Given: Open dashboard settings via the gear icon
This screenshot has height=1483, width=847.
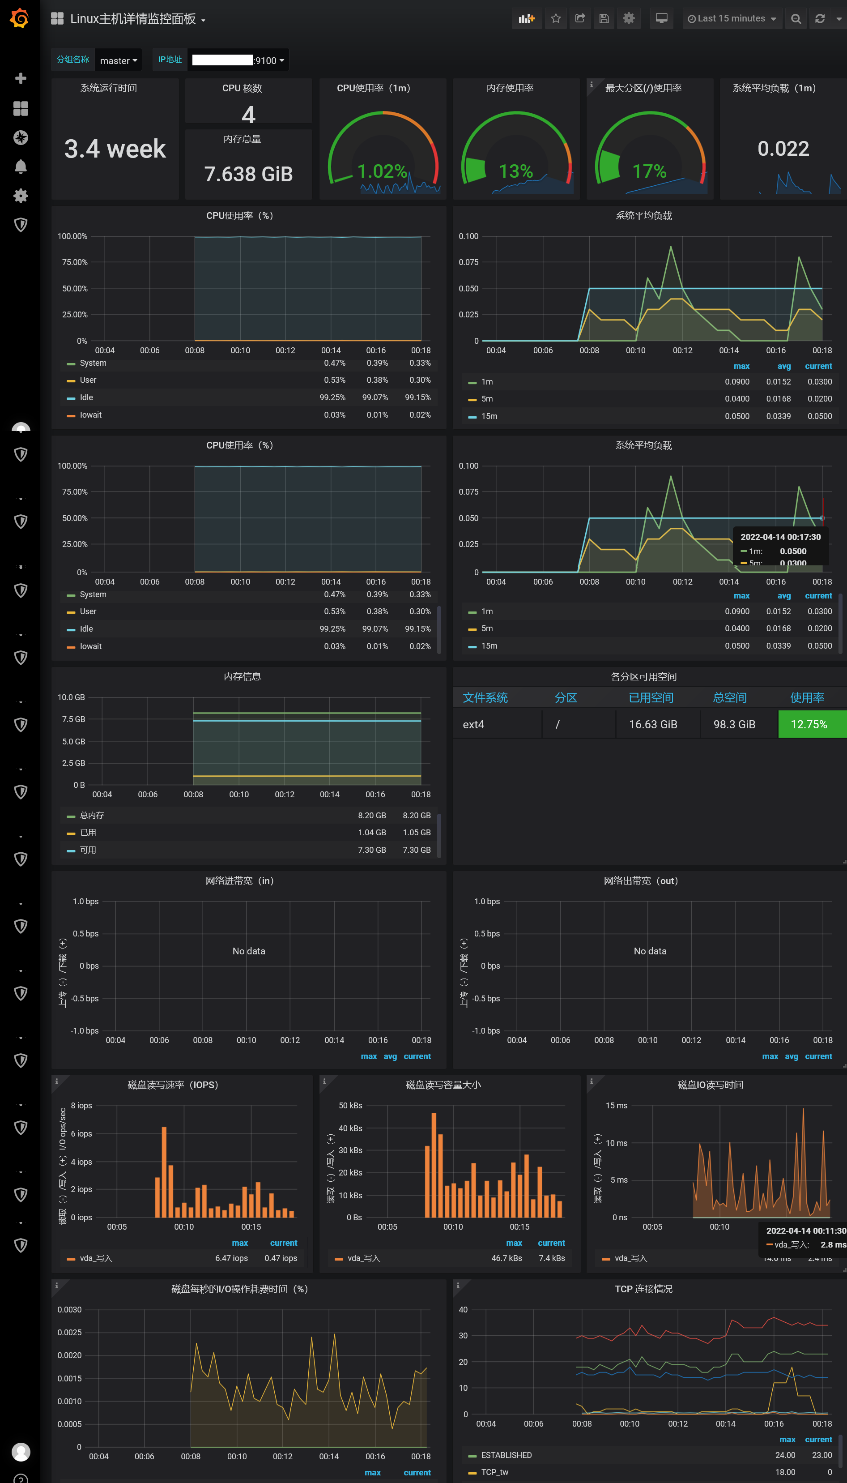Looking at the screenshot, I should point(628,18).
